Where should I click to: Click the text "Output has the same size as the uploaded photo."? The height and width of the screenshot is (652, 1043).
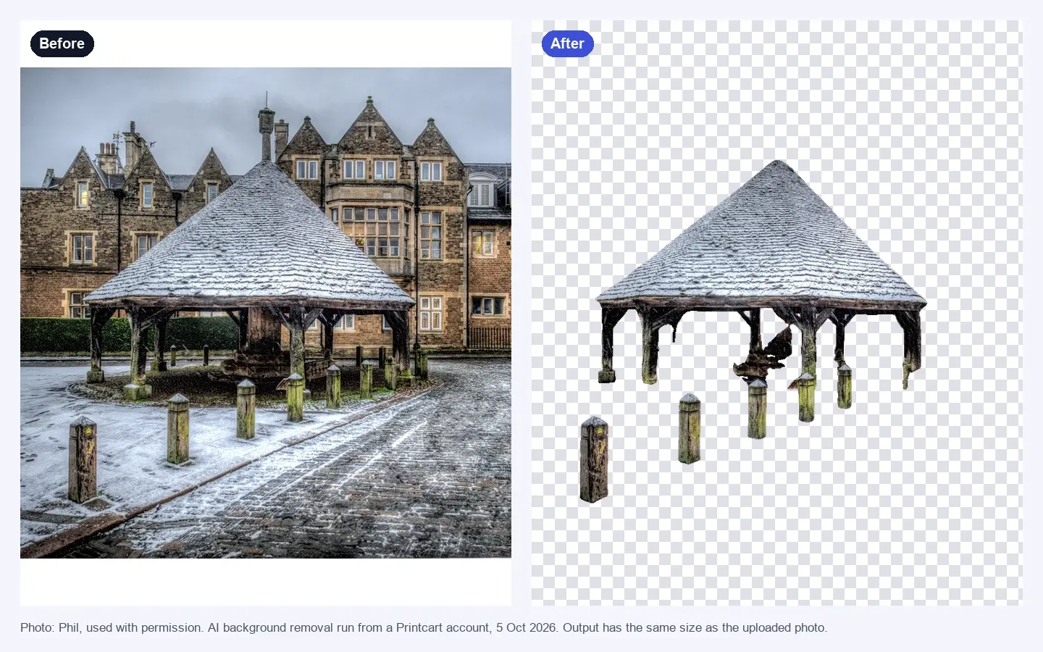tap(695, 627)
